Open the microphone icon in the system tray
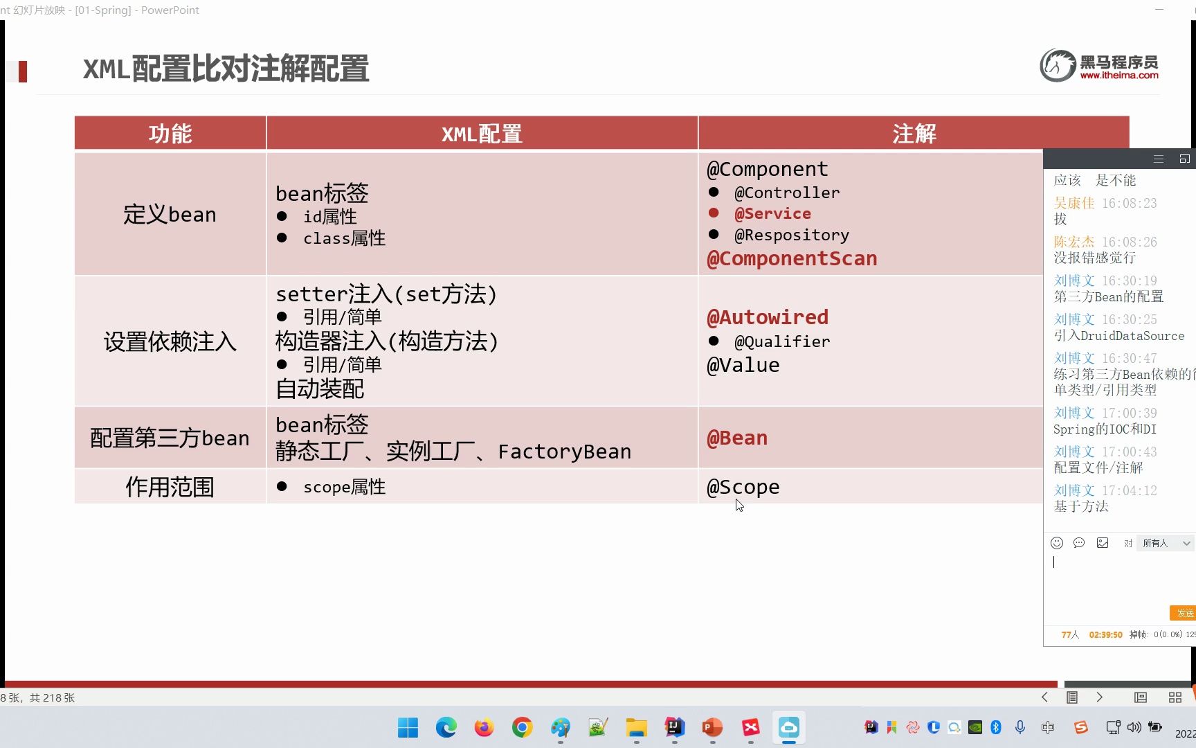The image size is (1196, 748). click(x=1020, y=727)
